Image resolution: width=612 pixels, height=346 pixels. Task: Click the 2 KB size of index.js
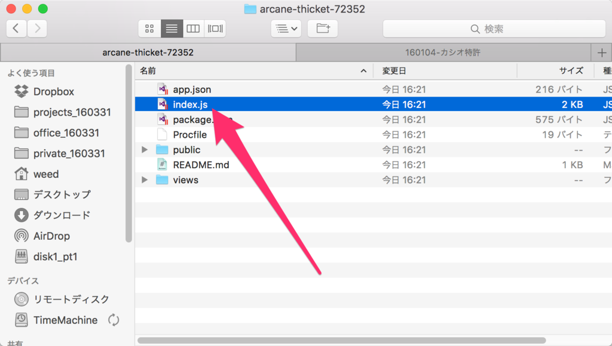572,104
